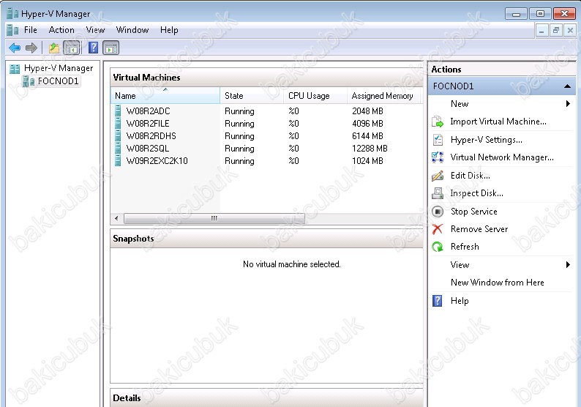Click the W08R2FILE virtual machine icon
Viewport: 581px width, 407px height.
[118, 124]
